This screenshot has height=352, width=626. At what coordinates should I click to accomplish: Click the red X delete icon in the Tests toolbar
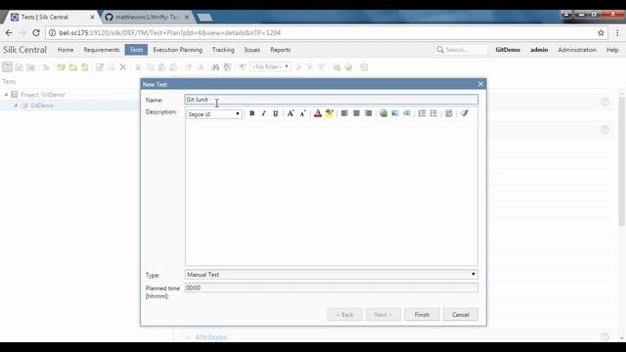click(123, 67)
